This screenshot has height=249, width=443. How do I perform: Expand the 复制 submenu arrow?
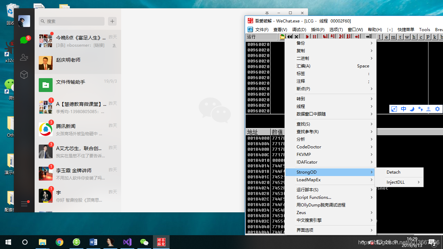372,51
